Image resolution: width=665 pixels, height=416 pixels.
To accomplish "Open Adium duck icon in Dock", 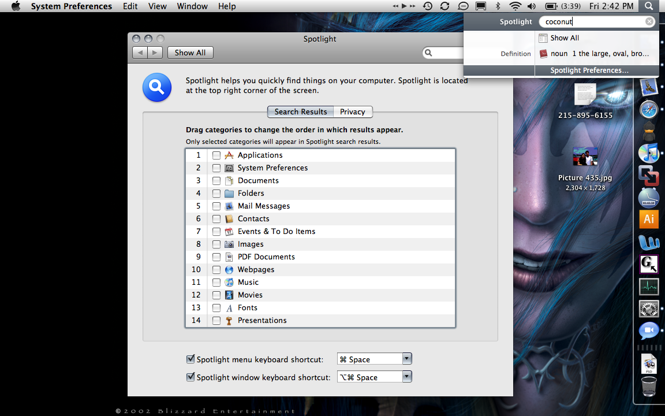I will pyautogui.click(x=649, y=131).
